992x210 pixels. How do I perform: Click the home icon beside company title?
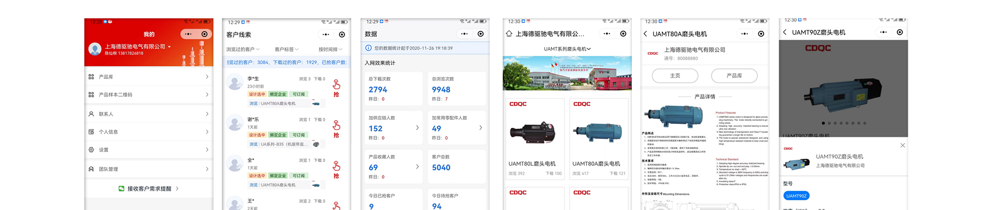pos(509,34)
